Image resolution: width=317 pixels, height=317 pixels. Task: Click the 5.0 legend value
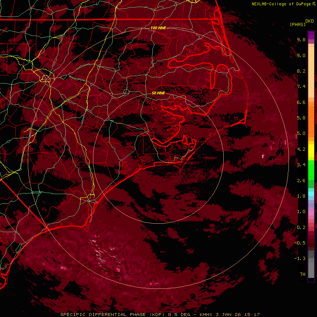301,133
